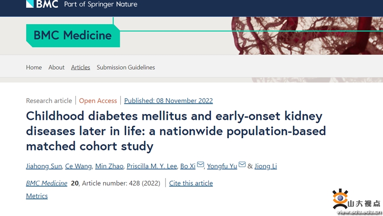Click the Cite this article link
Screen dimensions: 383x216
click(x=191, y=183)
